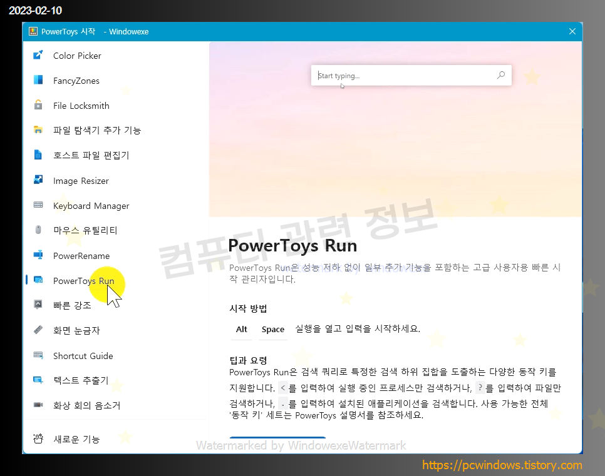
Task: Click the 새로운 기능 icon
Action: [38, 438]
